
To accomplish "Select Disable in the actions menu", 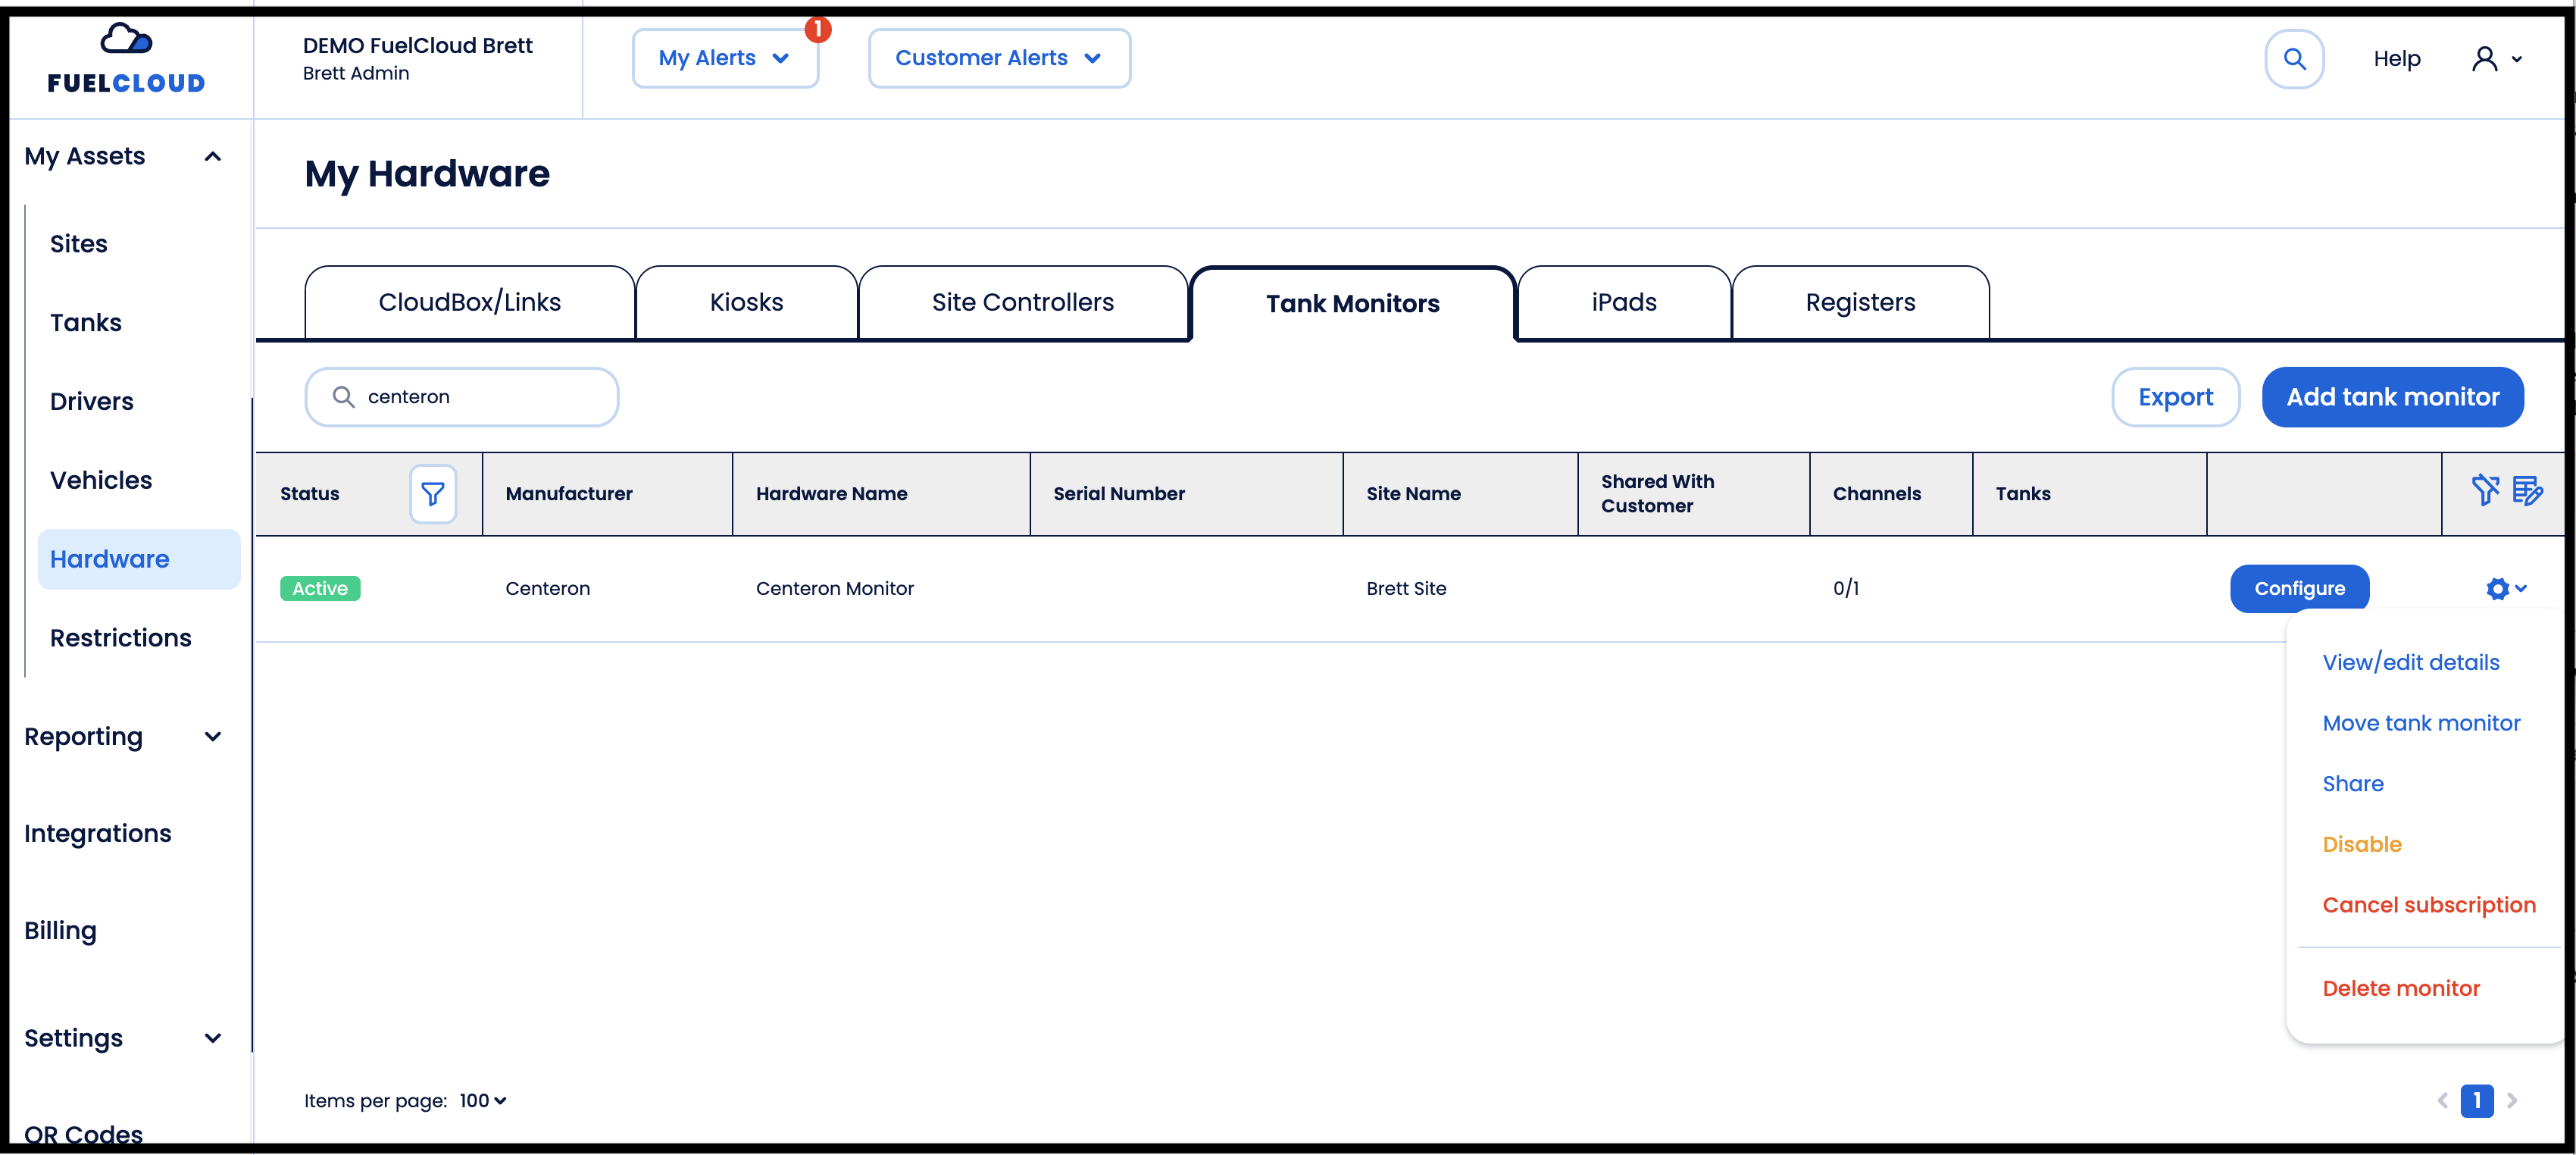I will [x=2361, y=844].
